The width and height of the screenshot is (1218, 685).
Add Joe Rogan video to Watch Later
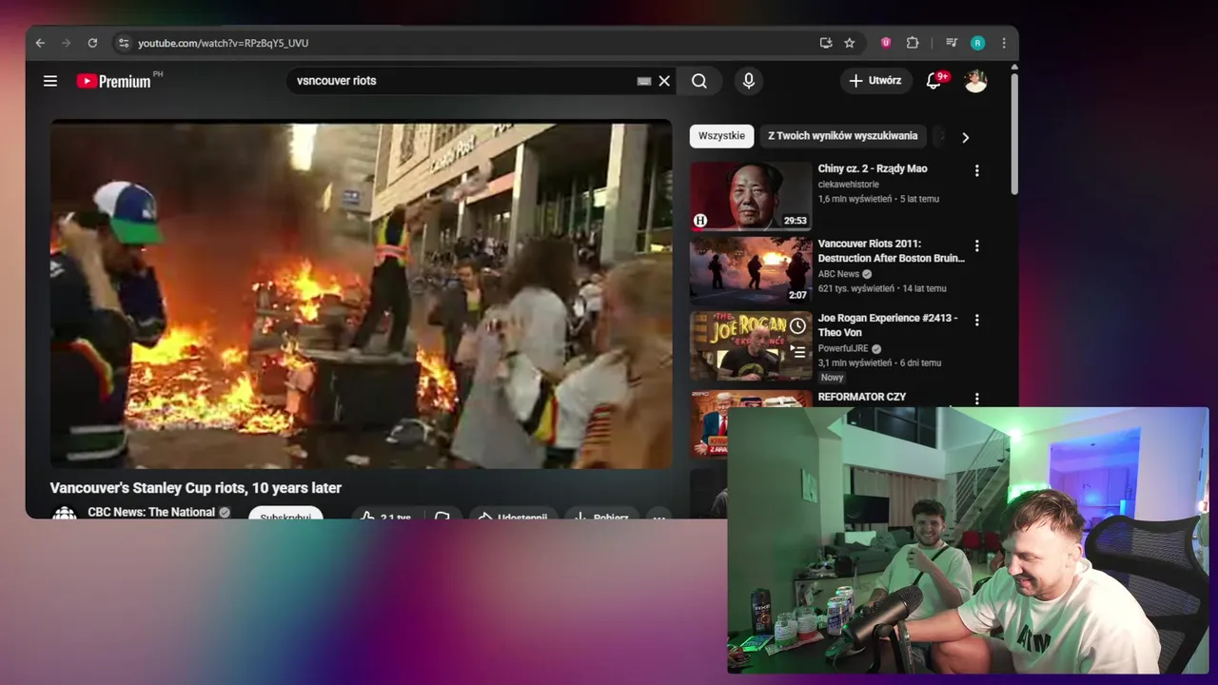(797, 326)
